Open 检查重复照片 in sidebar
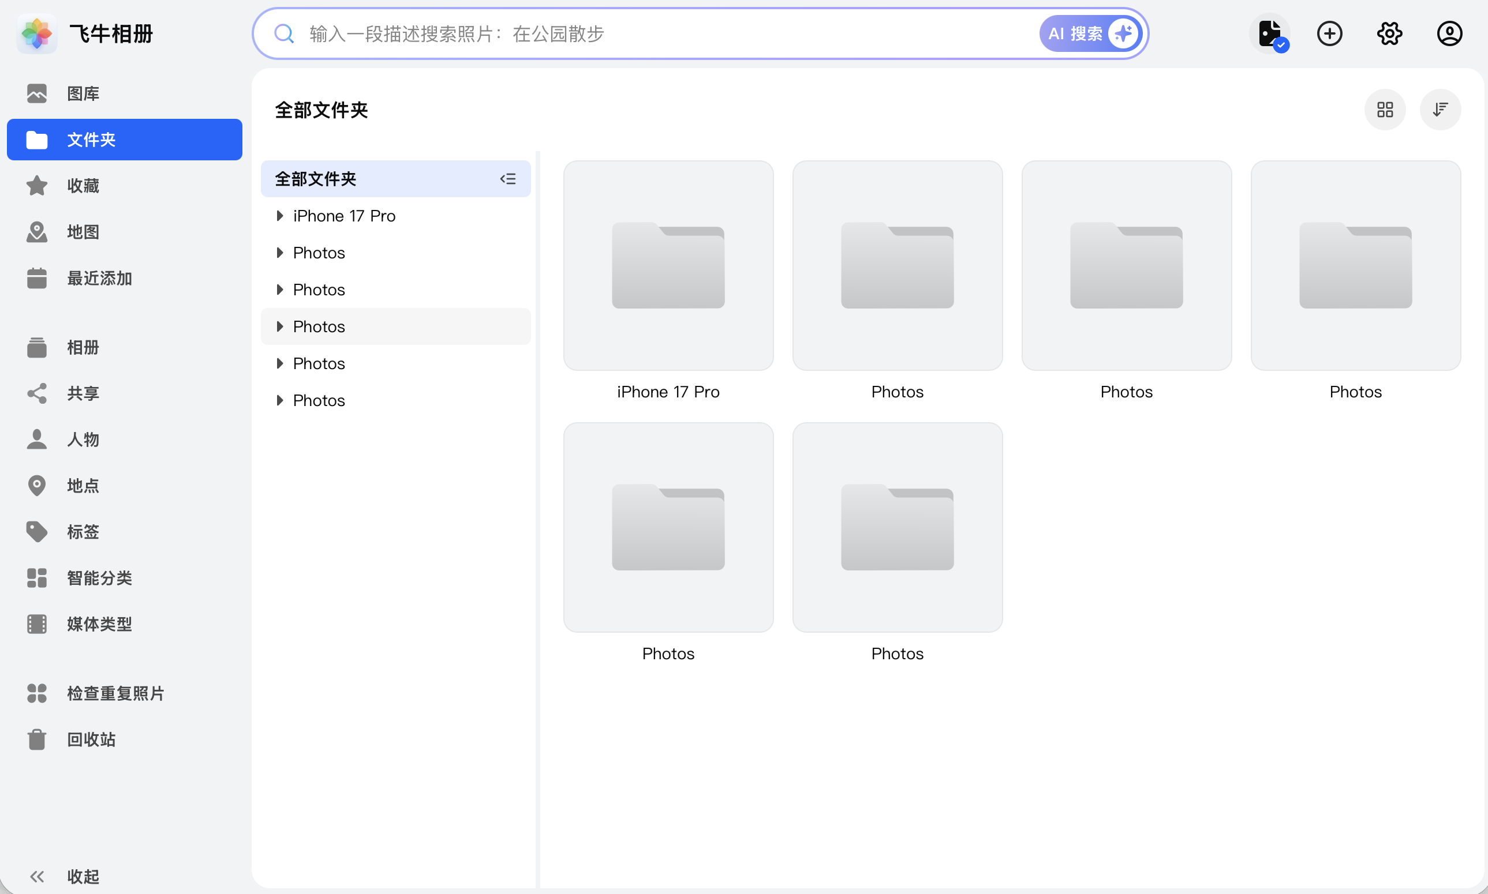The width and height of the screenshot is (1488, 894). tap(114, 693)
